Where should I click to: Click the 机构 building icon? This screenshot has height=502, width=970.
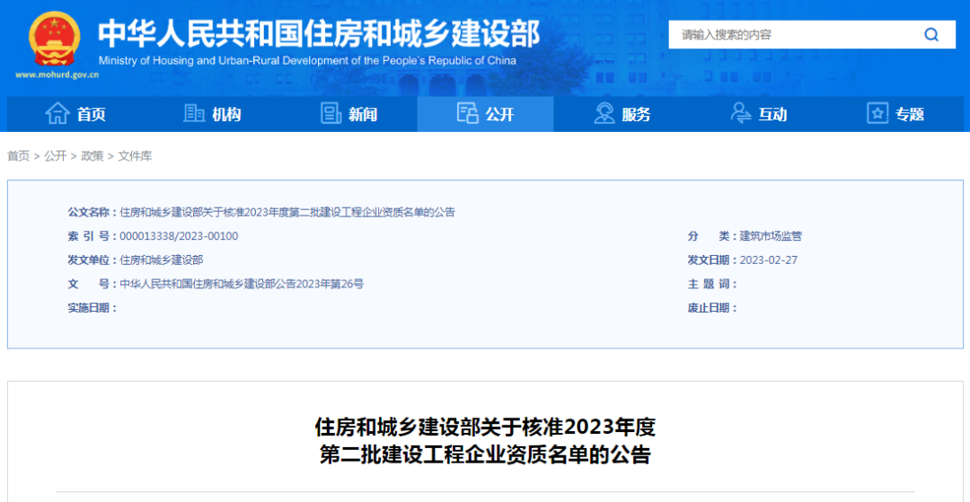coord(194,114)
